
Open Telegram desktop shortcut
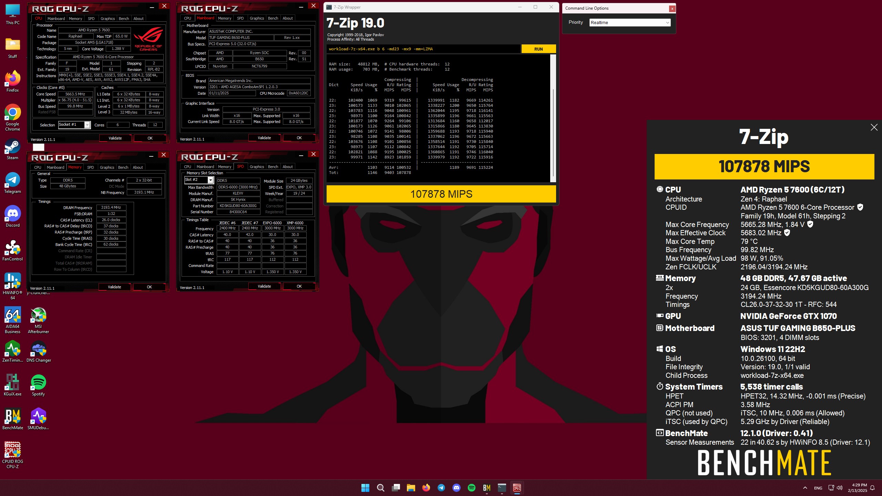(13, 183)
